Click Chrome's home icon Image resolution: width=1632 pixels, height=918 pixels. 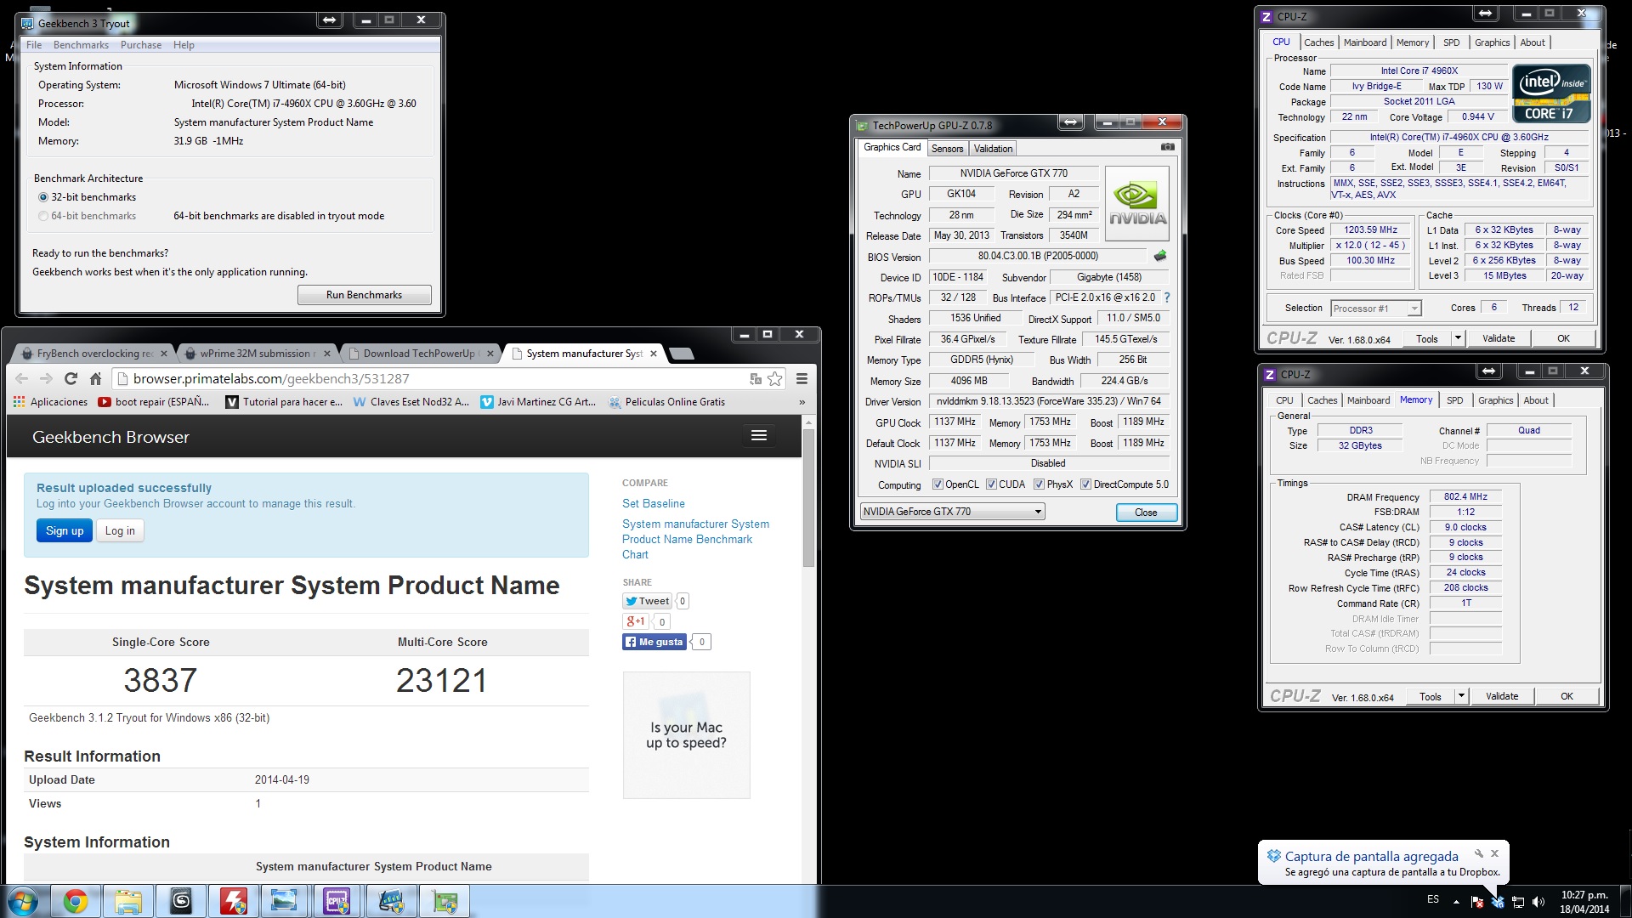click(x=96, y=379)
